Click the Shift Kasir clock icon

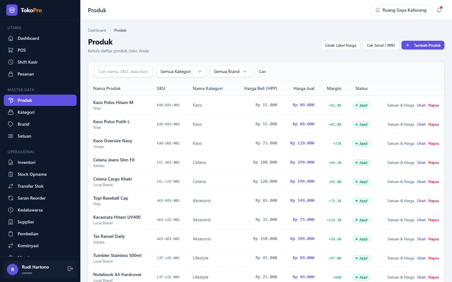(11, 62)
